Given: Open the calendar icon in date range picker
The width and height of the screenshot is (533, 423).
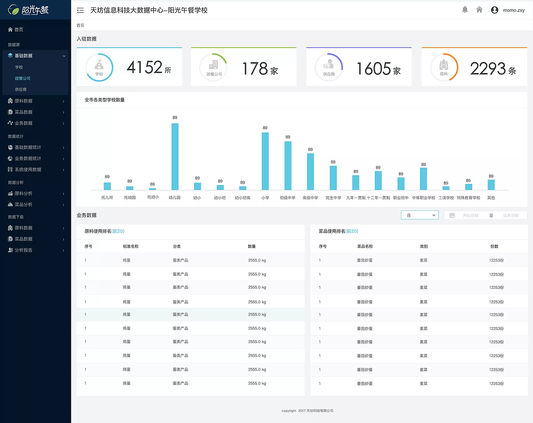Looking at the screenshot, I should pos(452,215).
